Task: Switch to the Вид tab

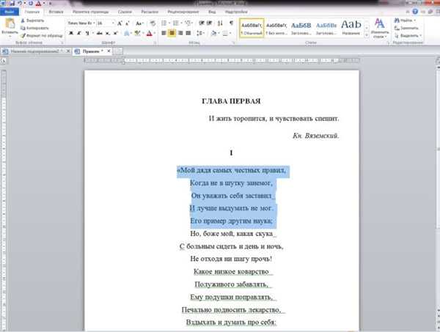Action: point(212,12)
